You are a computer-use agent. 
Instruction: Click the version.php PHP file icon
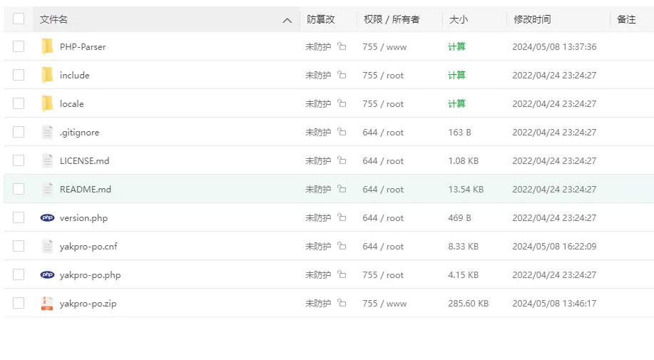click(47, 218)
